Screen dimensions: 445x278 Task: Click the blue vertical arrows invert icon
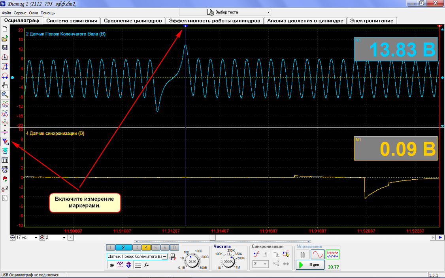(x=128, y=265)
